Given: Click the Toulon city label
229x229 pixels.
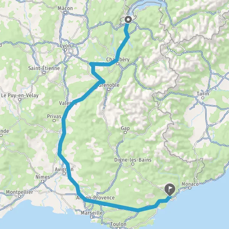Looking at the screenshot, I should pyautogui.click(x=118, y=224).
